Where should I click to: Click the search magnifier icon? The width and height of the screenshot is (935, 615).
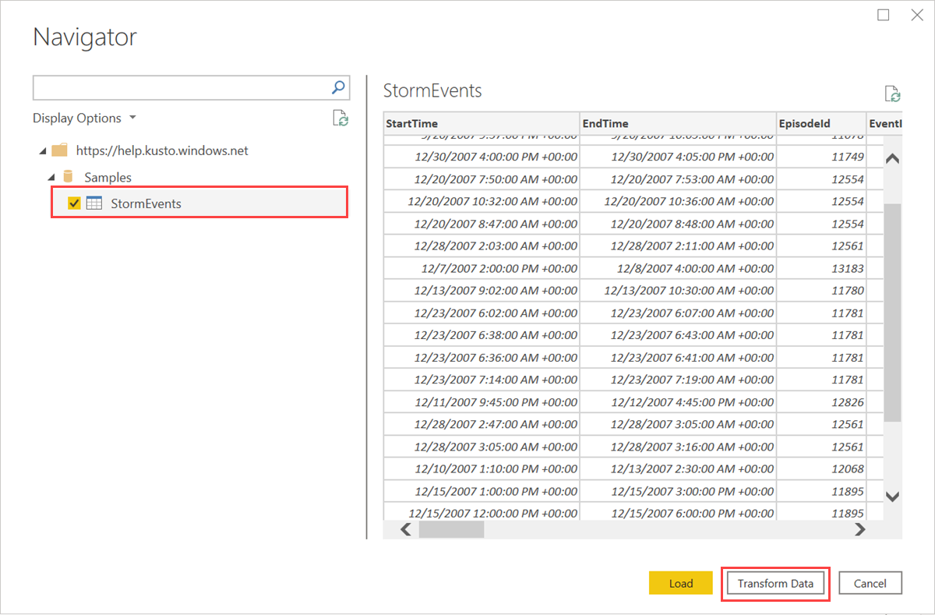[x=339, y=88]
